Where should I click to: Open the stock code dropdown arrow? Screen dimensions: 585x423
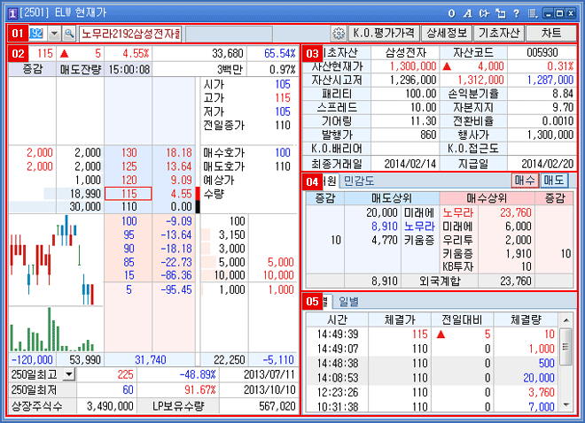coord(54,34)
